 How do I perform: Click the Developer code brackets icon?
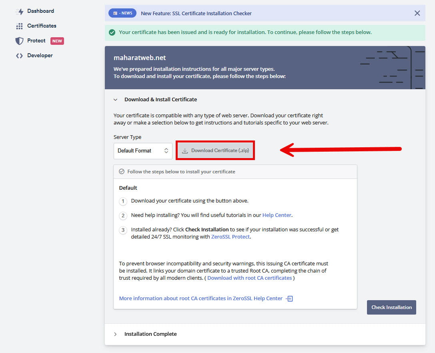20,56
